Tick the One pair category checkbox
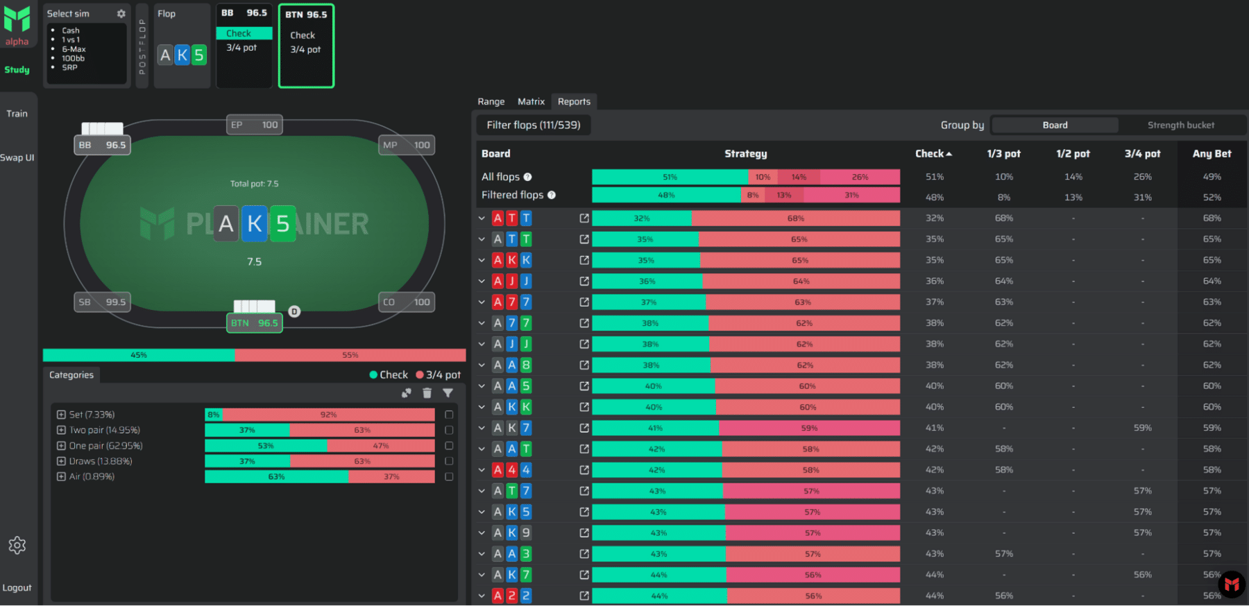 point(449,446)
